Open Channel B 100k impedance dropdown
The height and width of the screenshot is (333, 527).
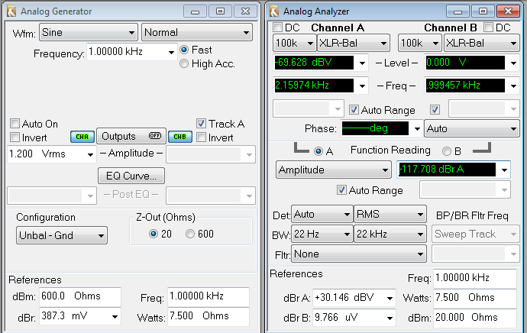click(x=419, y=43)
